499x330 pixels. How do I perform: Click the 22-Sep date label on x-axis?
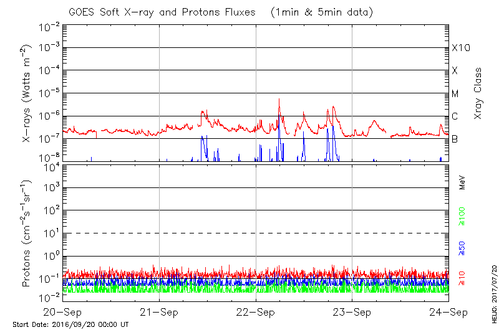(256, 312)
